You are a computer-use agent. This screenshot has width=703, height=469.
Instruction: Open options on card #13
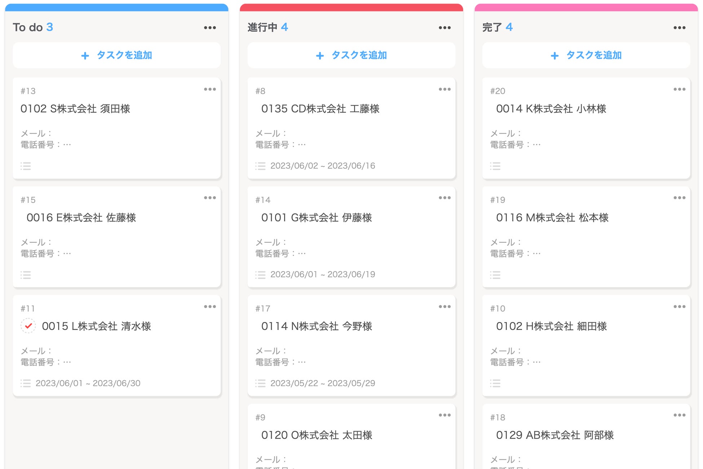[210, 89]
